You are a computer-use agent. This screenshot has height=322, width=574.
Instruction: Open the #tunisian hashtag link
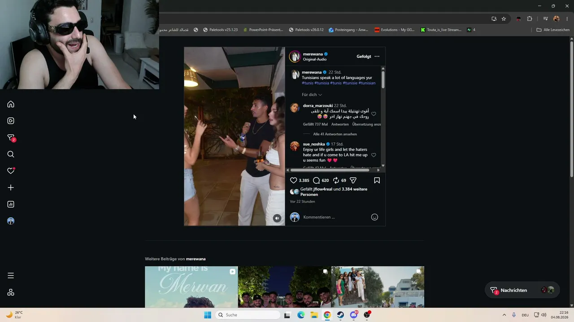(367, 83)
